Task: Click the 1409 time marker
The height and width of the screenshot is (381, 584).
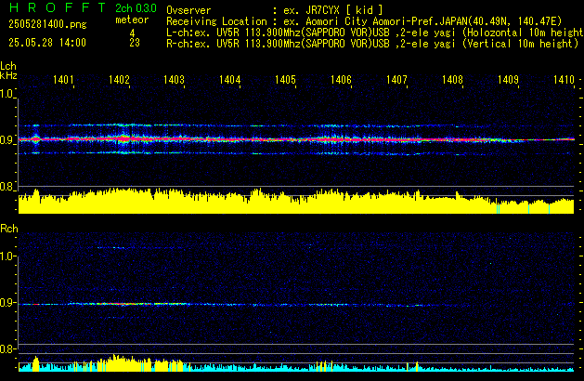Action: click(x=508, y=80)
